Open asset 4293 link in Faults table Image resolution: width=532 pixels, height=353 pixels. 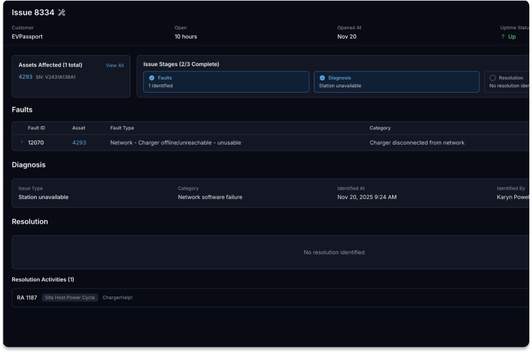79,142
